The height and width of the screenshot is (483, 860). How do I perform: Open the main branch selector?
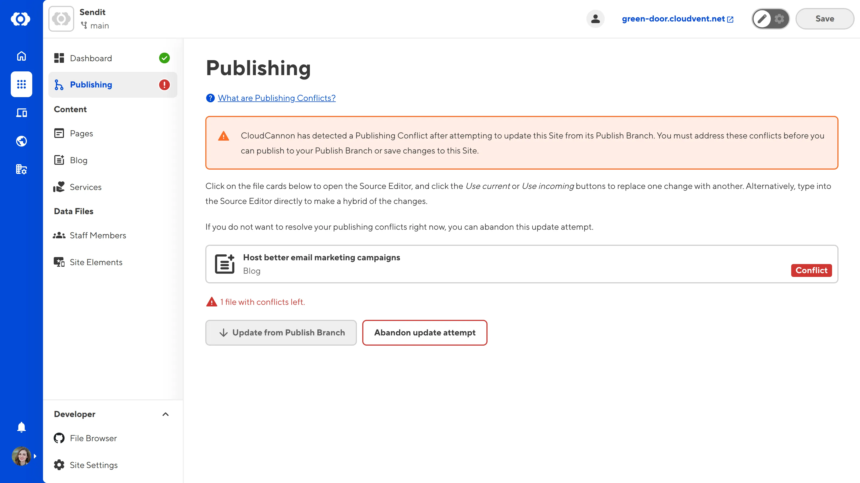[95, 26]
